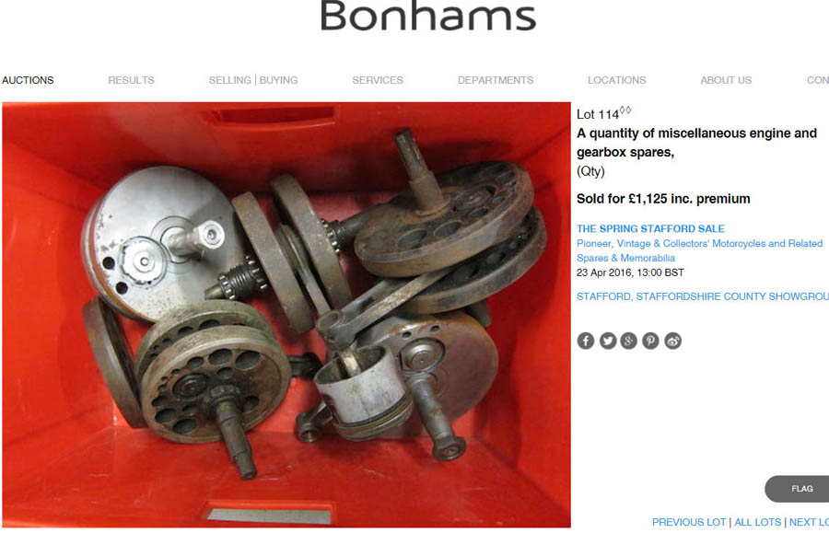Open the Results menu item
Viewport: 829px width, 533px height.
131,80
